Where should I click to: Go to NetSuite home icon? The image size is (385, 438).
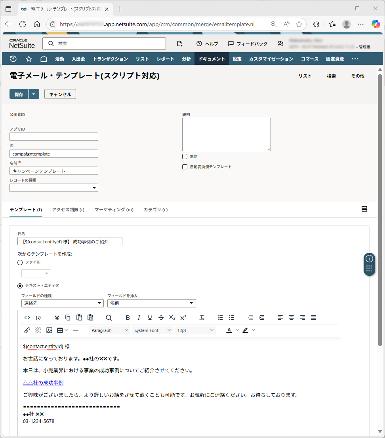[44, 59]
